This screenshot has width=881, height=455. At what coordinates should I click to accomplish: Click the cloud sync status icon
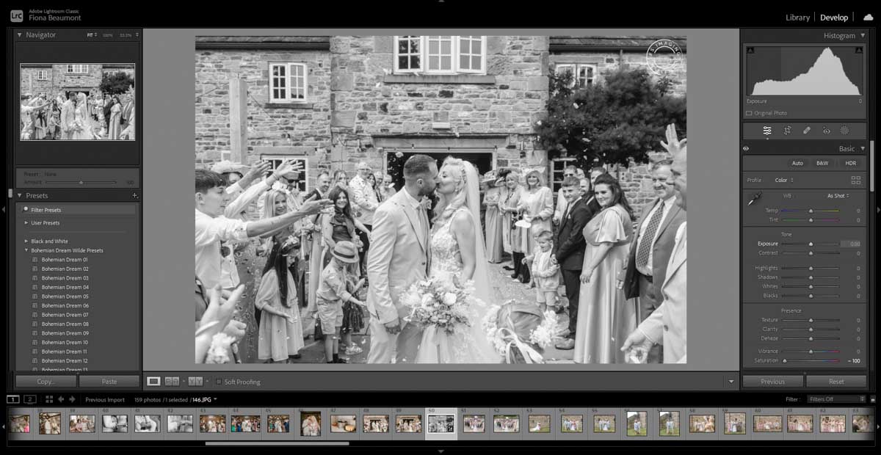click(x=869, y=17)
